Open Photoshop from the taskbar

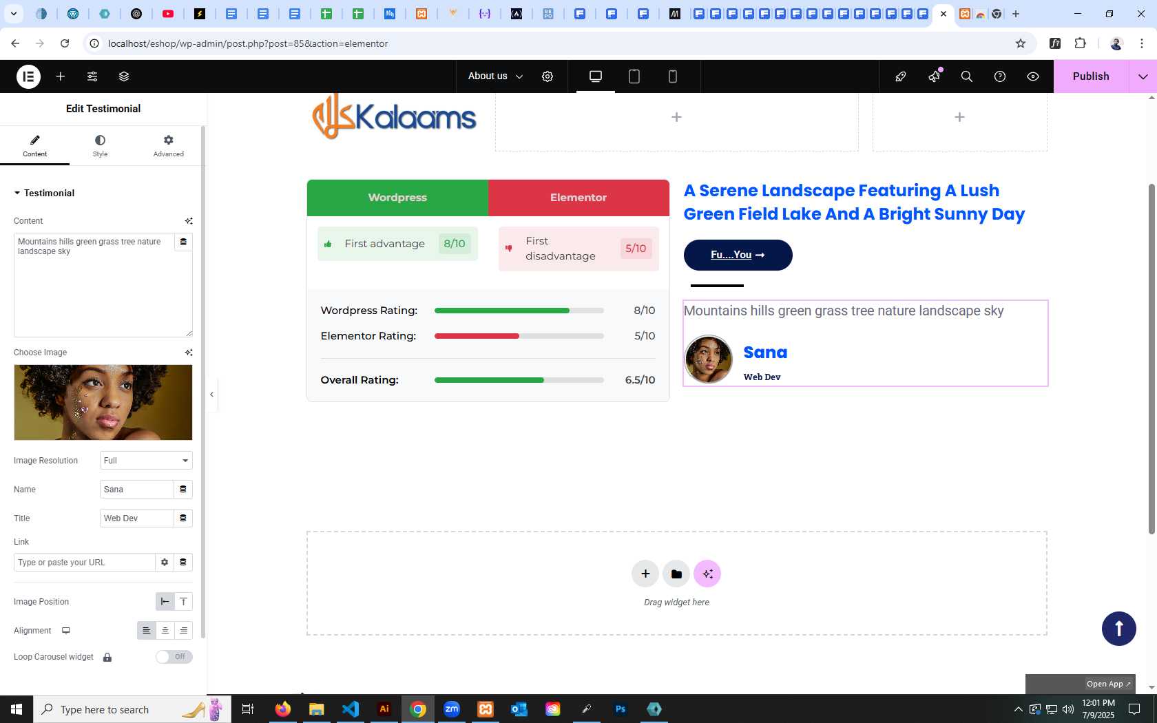(621, 709)
